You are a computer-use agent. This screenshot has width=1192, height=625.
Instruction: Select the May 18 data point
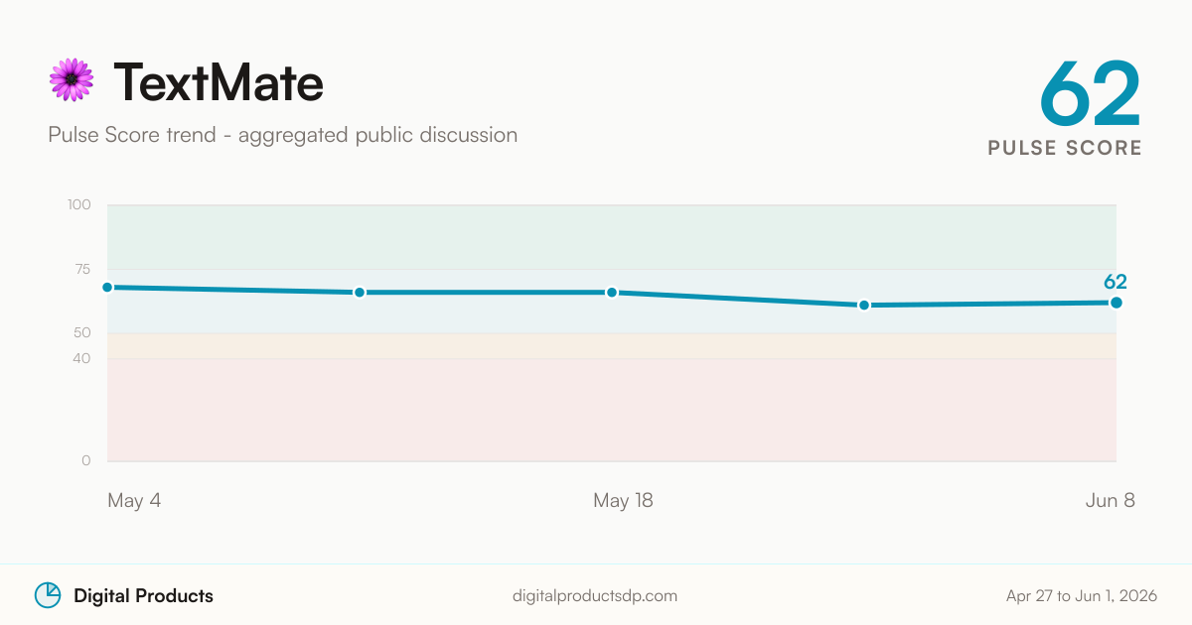tap(612, 292)
